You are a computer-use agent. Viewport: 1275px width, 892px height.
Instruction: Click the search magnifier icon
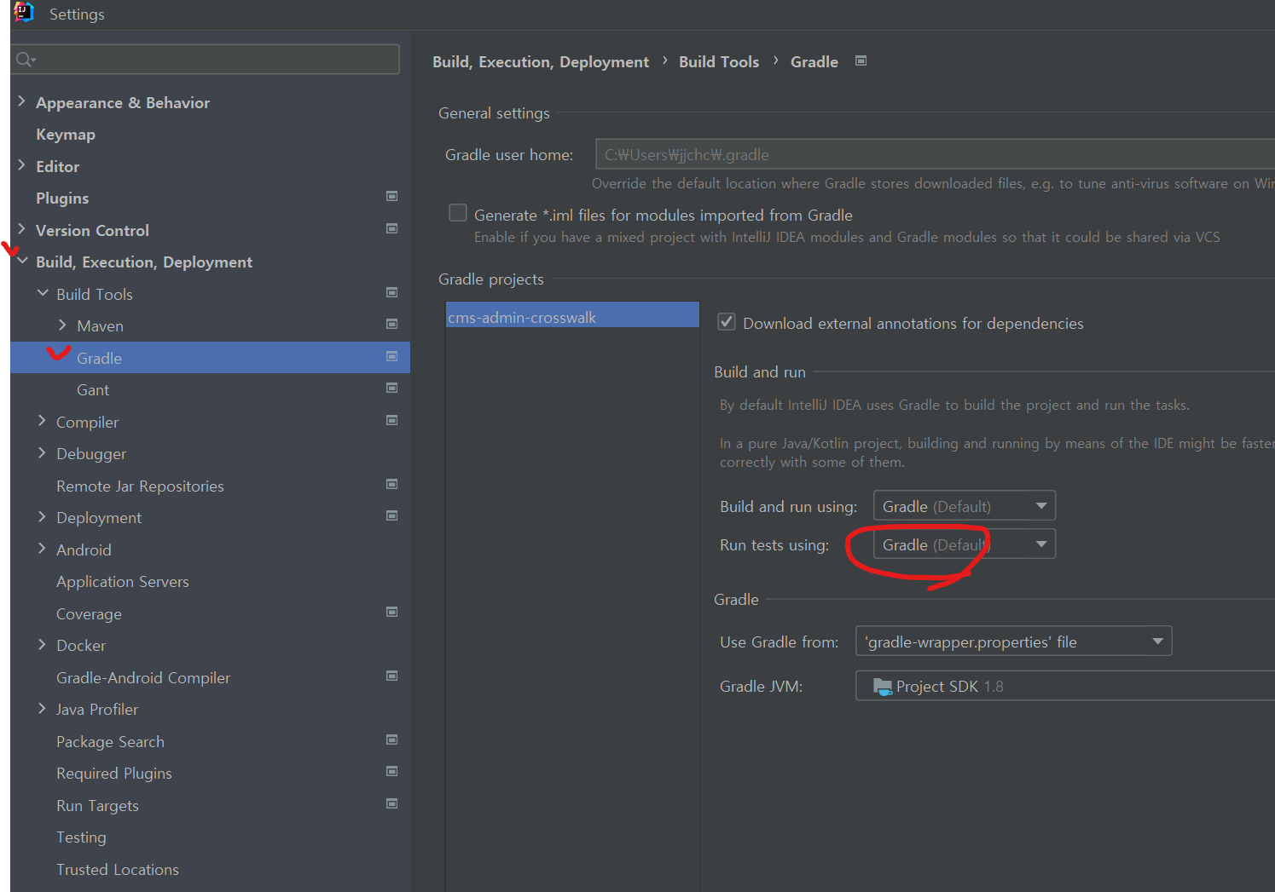point(25,59)
